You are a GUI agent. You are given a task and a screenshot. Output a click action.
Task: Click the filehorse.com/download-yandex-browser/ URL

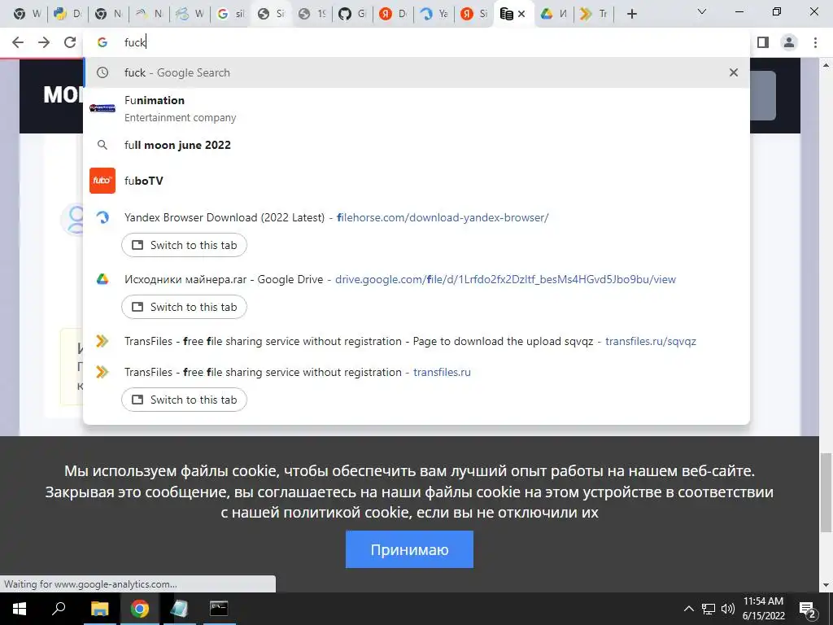pos(443,217)
